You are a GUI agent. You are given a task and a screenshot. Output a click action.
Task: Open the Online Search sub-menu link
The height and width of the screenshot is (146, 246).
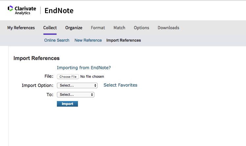coord(57,40)
